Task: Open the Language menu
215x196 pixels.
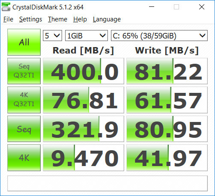Action: click(107, 19)
